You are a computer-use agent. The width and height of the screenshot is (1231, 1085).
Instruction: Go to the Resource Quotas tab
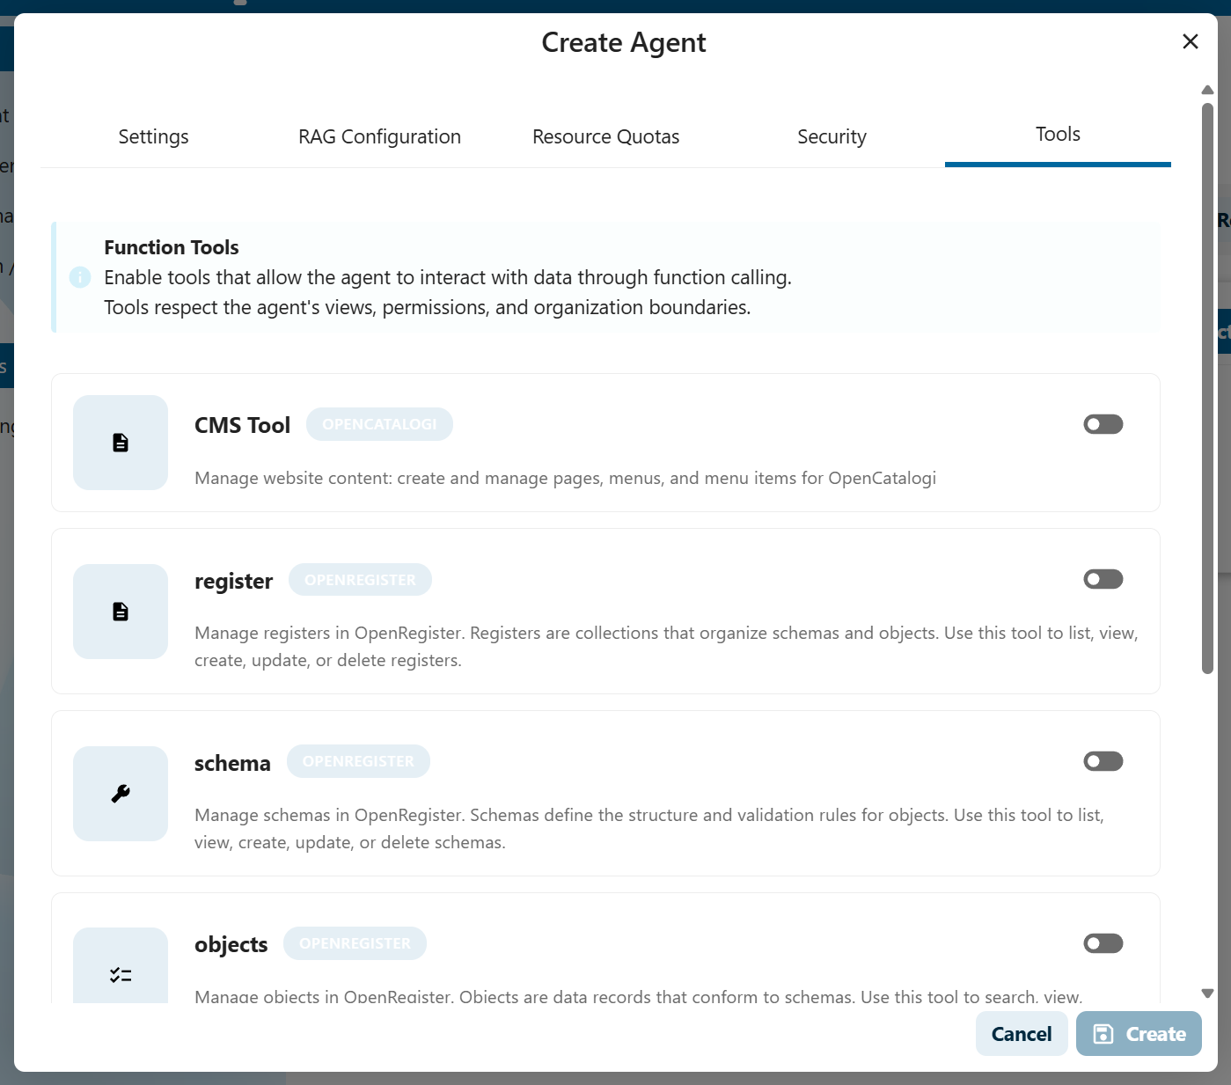pyautogui.click(x=605, y=136)
